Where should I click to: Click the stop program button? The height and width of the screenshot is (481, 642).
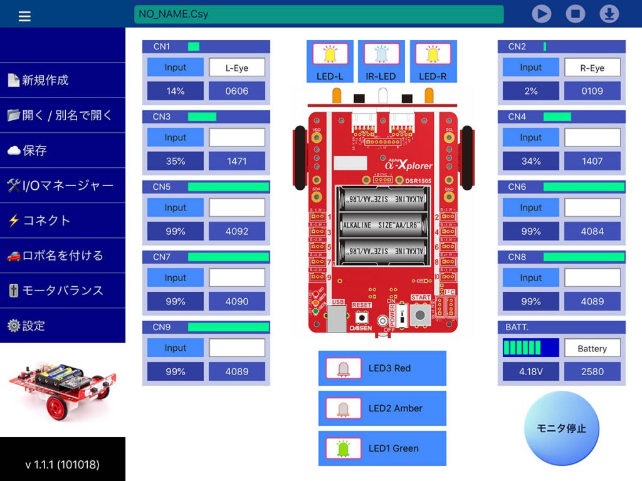[576, 14]
